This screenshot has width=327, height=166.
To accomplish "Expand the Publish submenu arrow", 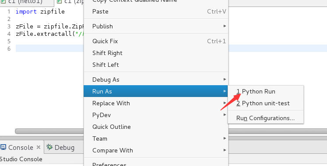I will [225, 26].
